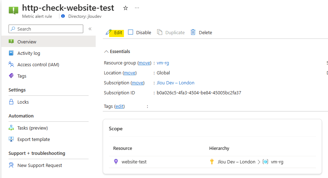328x178 pixels.
Task: Click the Directory info icon
Action: 63,16
